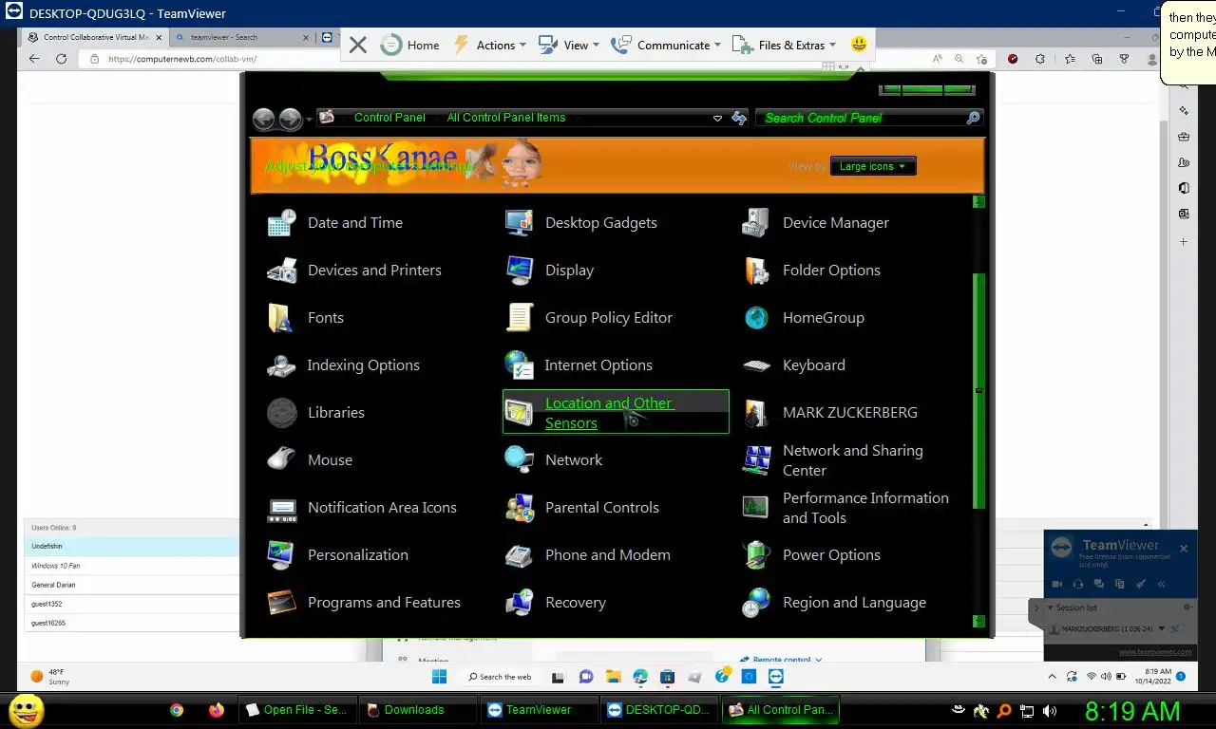The width and height of the screenshot is (1216, 729).
Task: Open Personalization settings
Action: pos(337,555)
